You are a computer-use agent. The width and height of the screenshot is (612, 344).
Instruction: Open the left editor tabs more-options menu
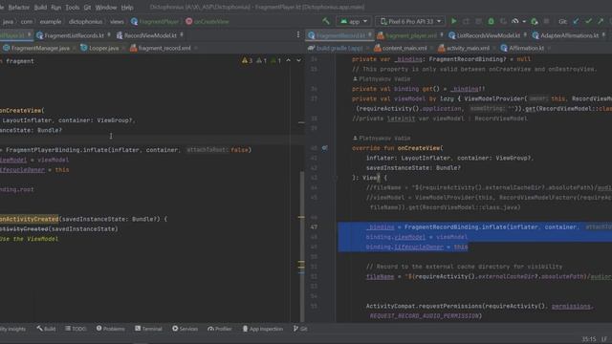pyautogui.click(x=298, y=35)
